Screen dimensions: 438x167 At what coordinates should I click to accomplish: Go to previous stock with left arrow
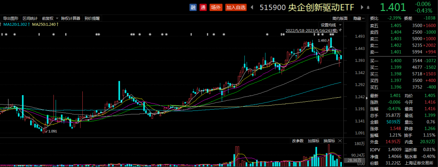tap(252, 7)
